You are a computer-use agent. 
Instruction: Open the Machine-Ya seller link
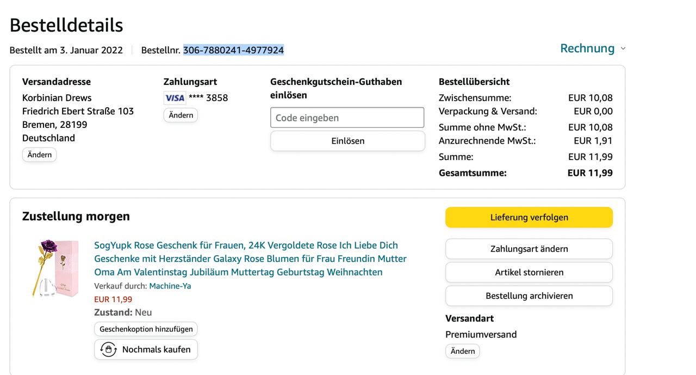[170, 286]
